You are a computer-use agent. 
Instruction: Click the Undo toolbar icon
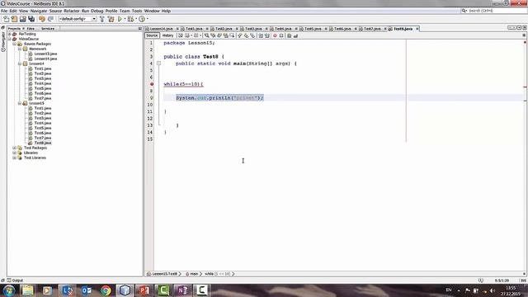click(x=42, y=19)
